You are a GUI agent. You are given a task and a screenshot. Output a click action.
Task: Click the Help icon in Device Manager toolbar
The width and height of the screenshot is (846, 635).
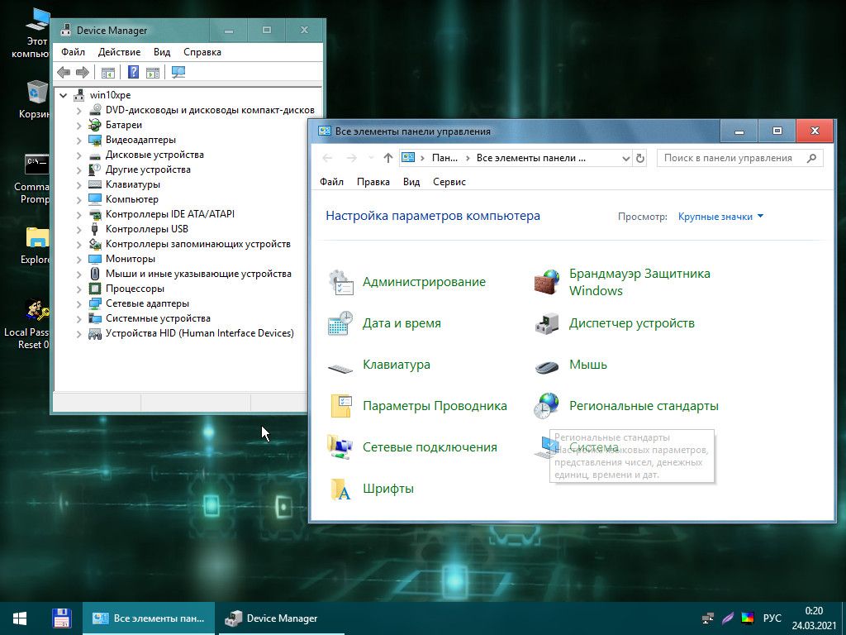click(x=133, y=73)
